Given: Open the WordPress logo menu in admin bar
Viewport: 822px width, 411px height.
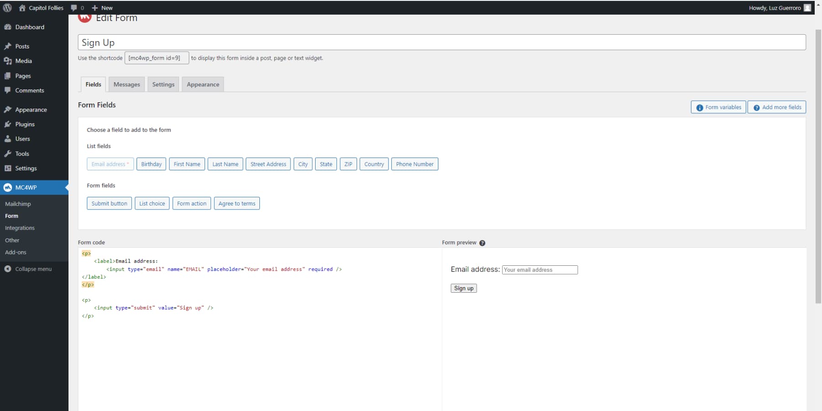Looking at the screenshot, I should pyautogui.click(x=7, y=7).
